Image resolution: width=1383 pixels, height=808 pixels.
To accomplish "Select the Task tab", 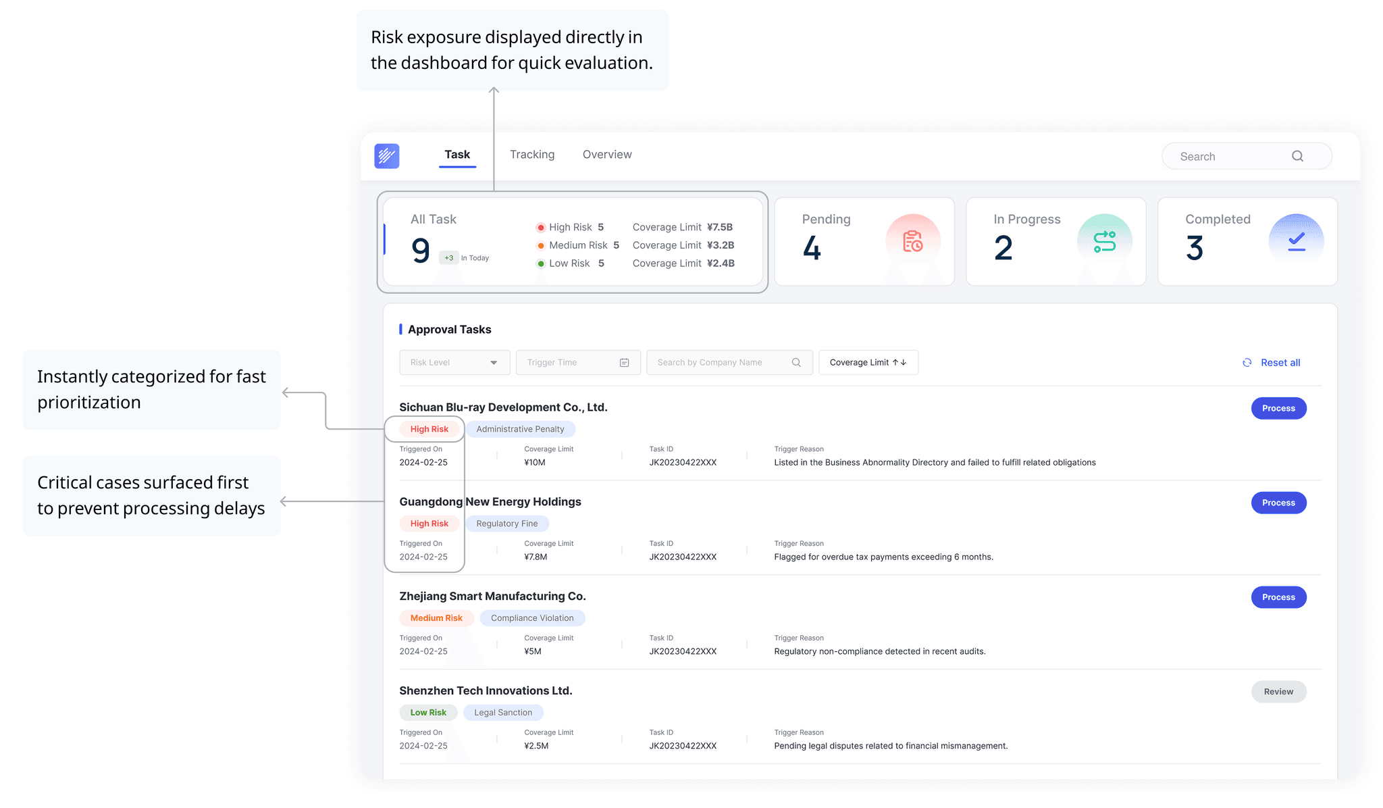I will point(457,155).
